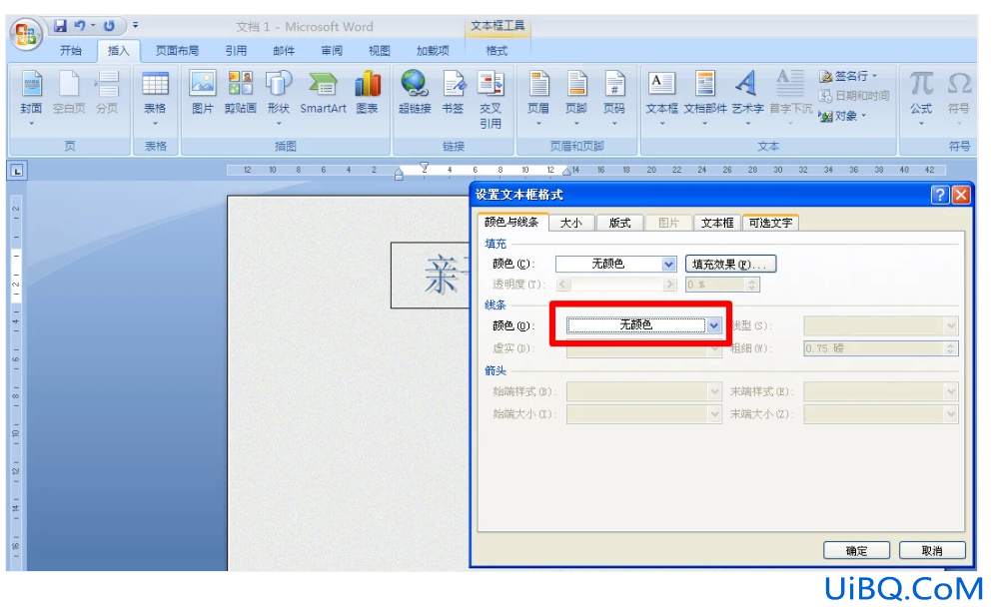Insert an object (对象)
Screen dimensions: 994x613
[842, 116]
